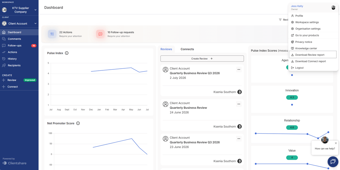Open Workspace settings from menu

click(313, 22)
